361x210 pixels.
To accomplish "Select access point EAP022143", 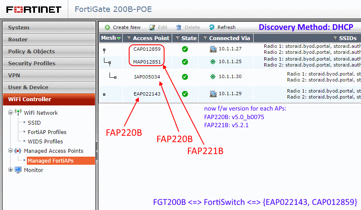I will tap(147, 94).
